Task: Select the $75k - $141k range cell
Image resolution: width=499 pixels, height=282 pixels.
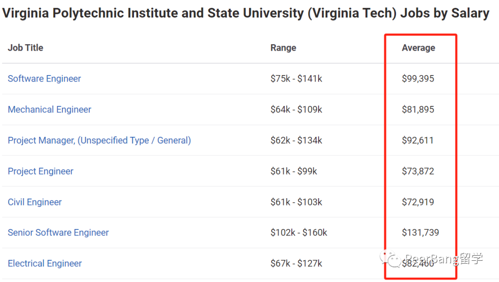Action: [296, 79]
